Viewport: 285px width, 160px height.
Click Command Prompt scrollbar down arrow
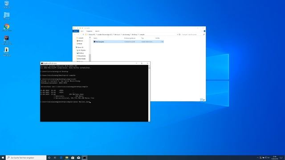coord(149,120)
